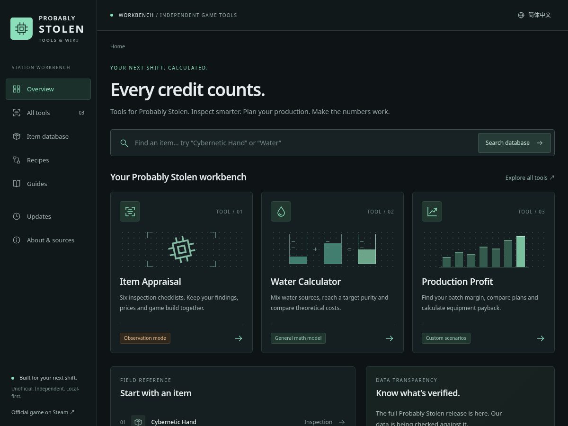This screenshot has height=426, width=568.
Task: Click the Water Calculator droplet icon
Action: [x=281, y=212]
